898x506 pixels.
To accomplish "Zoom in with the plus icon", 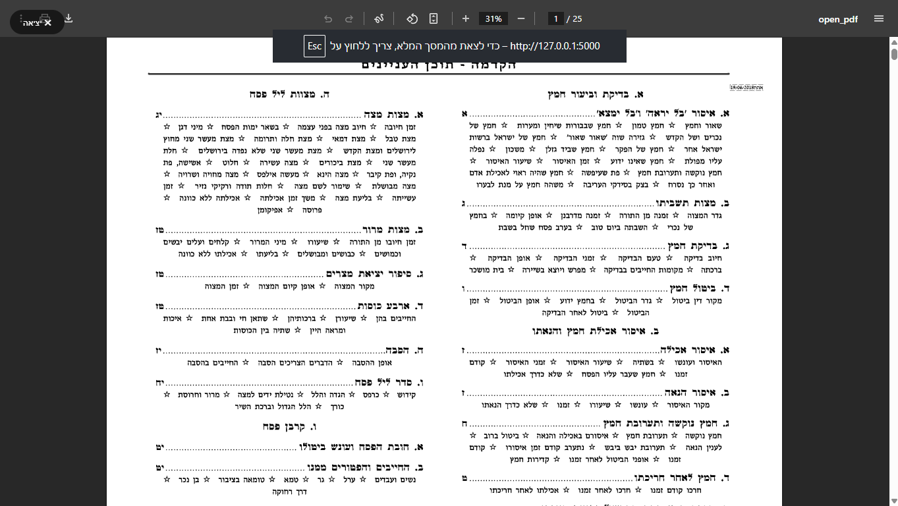I will pyautogui.click(x=466, y=18).
